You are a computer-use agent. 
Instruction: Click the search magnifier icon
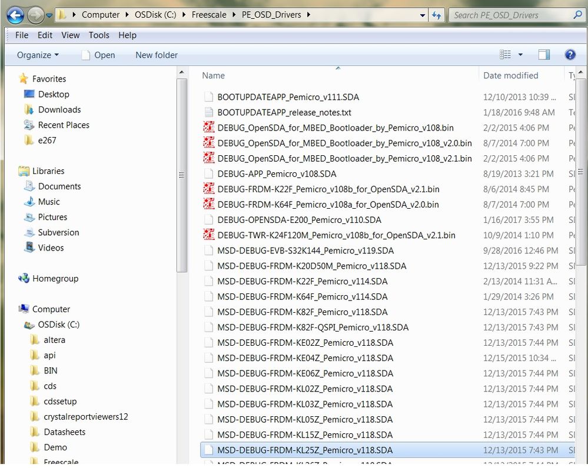point(578,15)
